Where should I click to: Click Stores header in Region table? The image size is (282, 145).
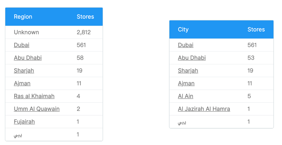tap(85, 17)
